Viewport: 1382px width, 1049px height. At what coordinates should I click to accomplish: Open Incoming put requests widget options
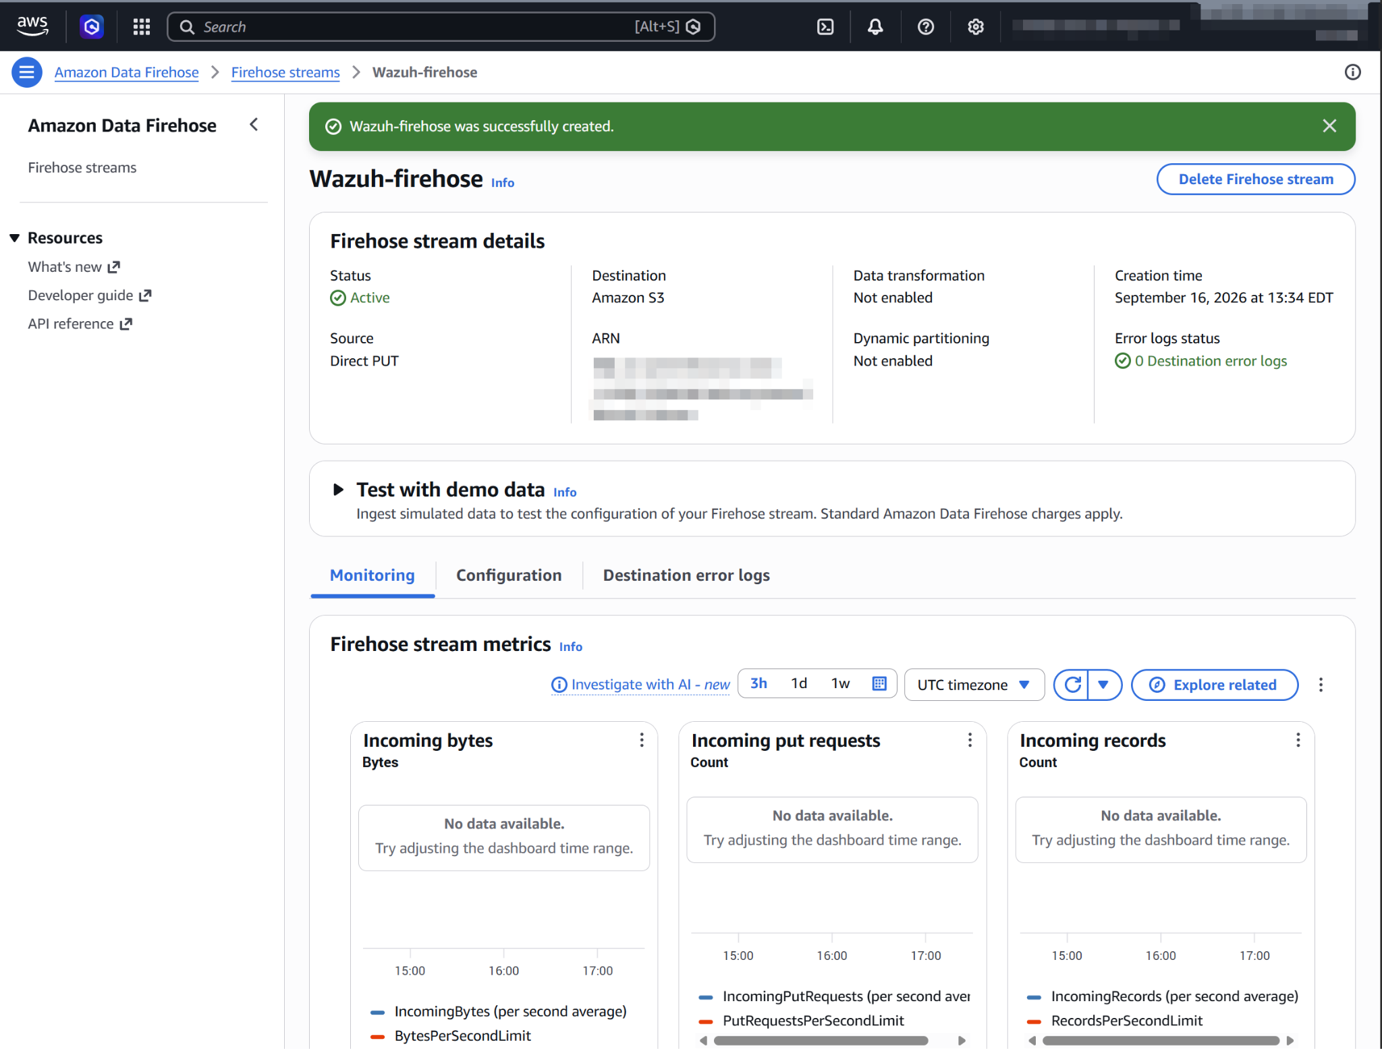(x=970, y=740)
